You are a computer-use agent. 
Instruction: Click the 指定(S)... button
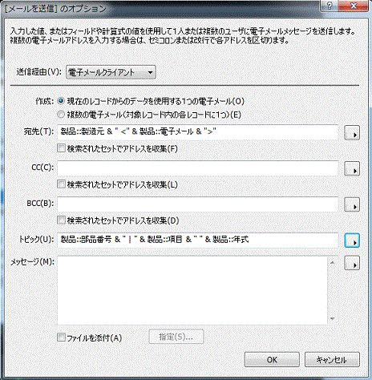(x=176, y=337)
